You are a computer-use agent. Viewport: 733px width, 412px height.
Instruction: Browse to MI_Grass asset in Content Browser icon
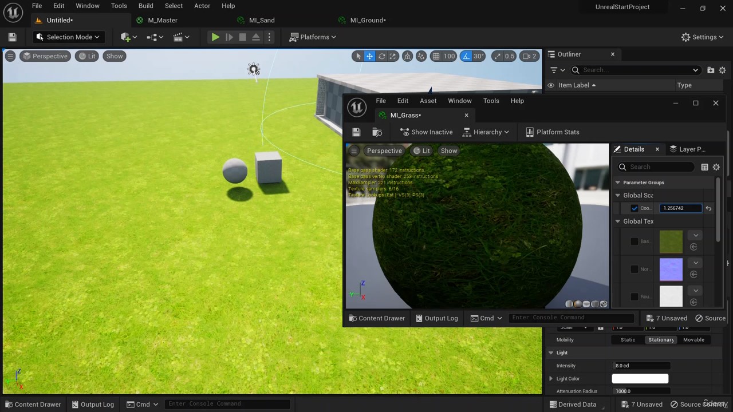coord(377,132)
